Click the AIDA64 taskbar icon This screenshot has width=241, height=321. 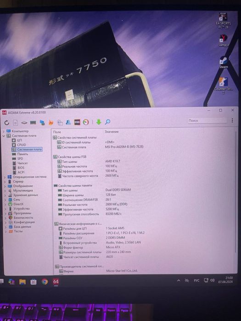[x=56, y=282]
